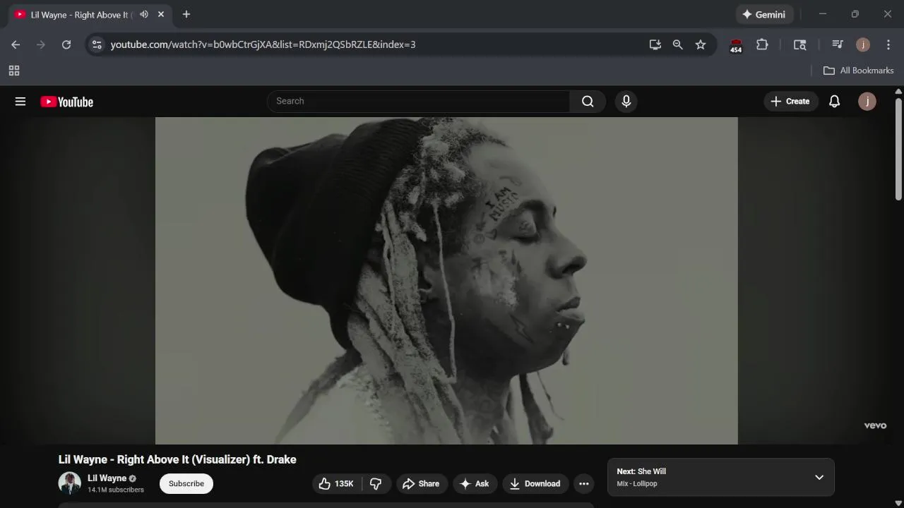Click the browser address bar URL
Image resolution: width=904 pixels, height=508 pixels.
(263, 44)
